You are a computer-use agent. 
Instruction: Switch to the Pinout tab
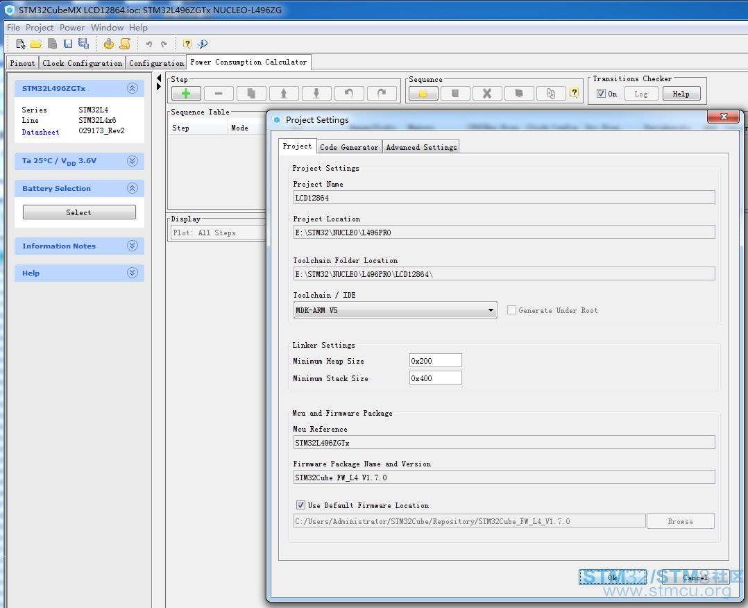tap(22, 63)
